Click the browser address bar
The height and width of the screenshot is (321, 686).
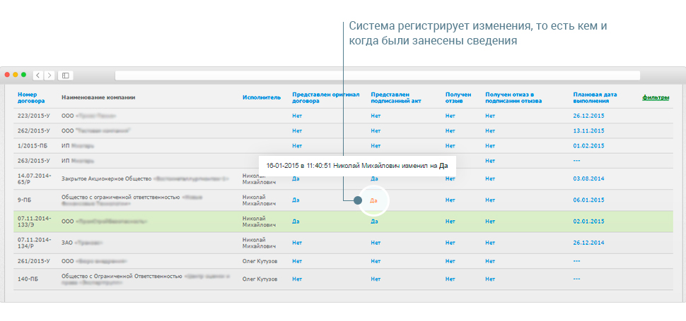[377, 75]
